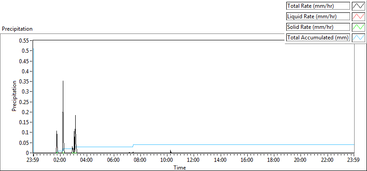The width and height of the screenshot is (367, 171).
Task: Click the 02:00 x-axis time label
Action: tap(60, 160)
